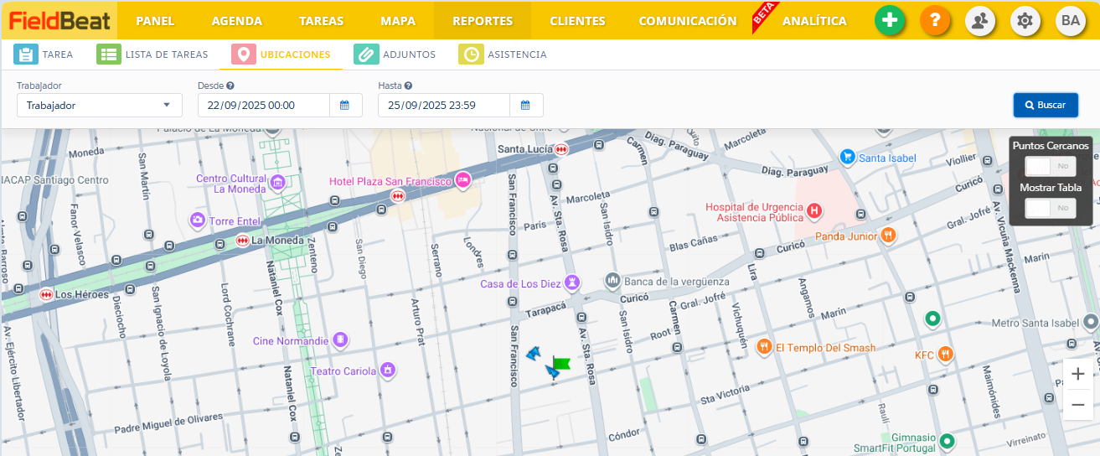Screen dimensions: 1100x456
Task: Click the Adjuntos paperclip icon
Action: coord(365,54)
